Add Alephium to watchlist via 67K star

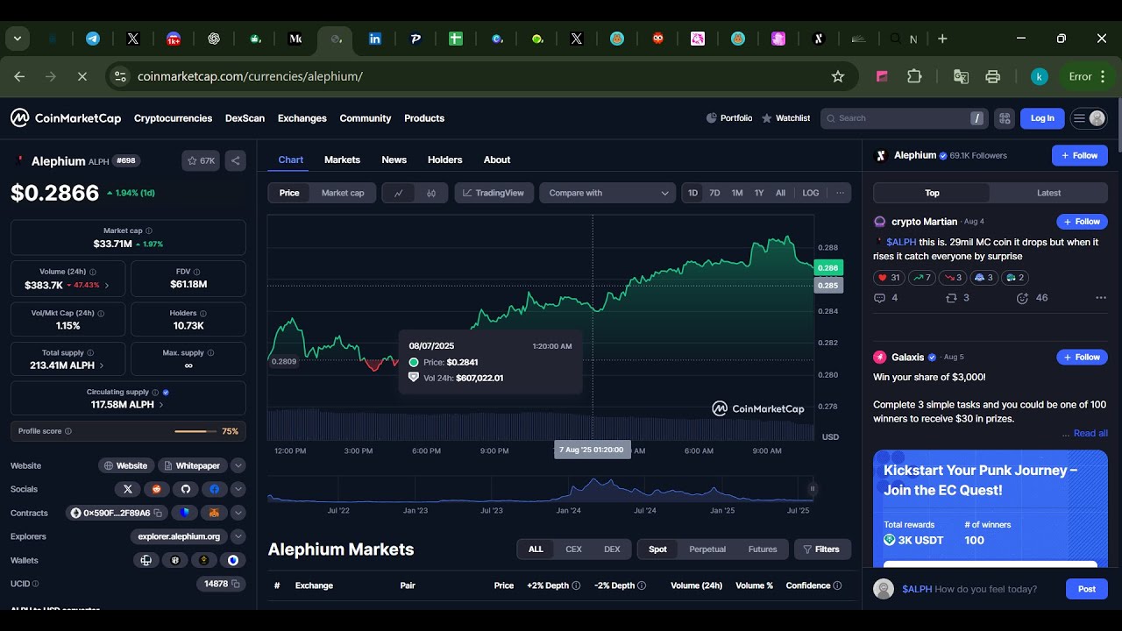[x=201, y=160]
